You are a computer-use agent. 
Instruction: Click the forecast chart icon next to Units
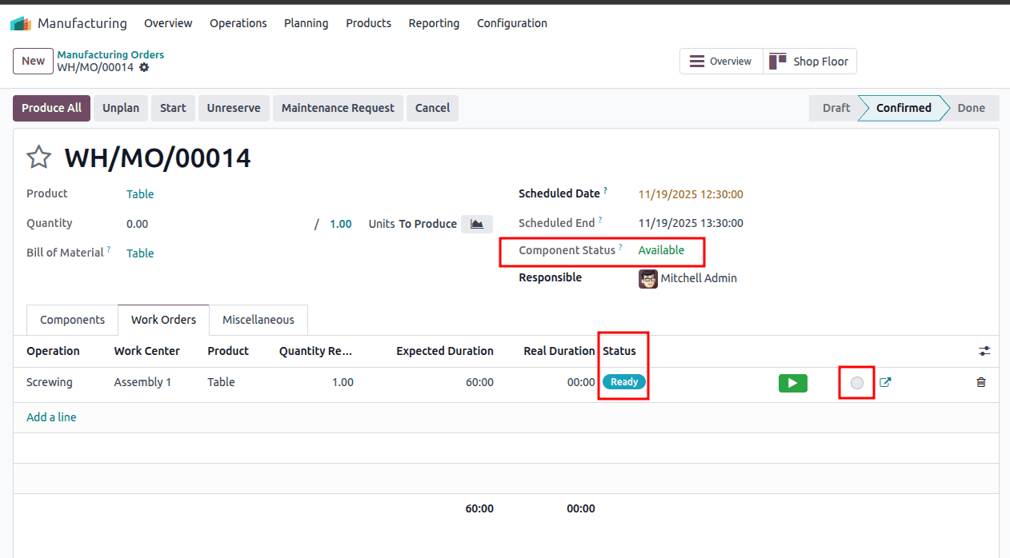pyautogui.click(x=476, y=224)
